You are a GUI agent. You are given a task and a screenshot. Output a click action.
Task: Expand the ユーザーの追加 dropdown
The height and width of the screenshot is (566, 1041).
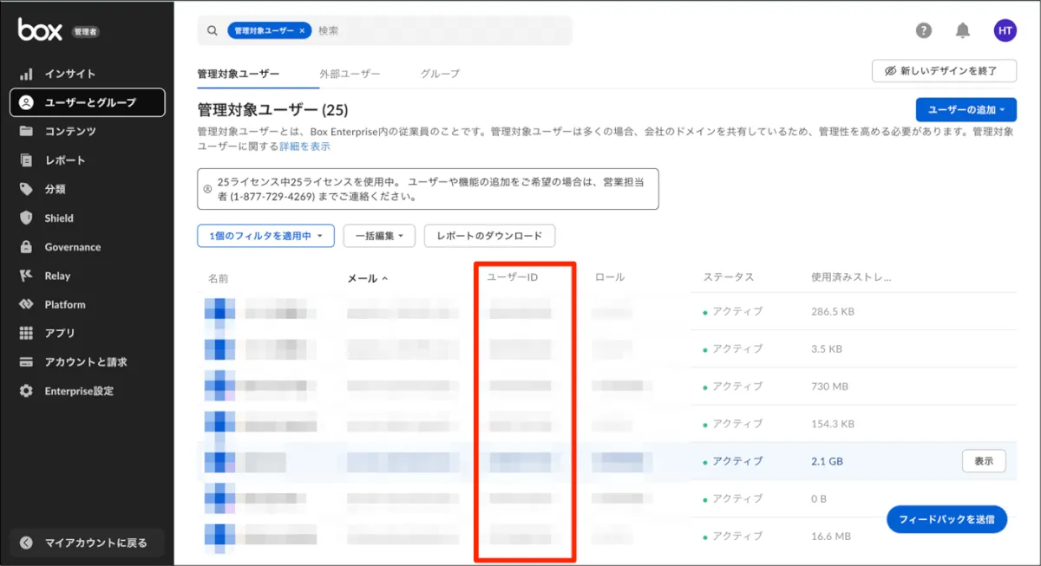coord(966,110)
